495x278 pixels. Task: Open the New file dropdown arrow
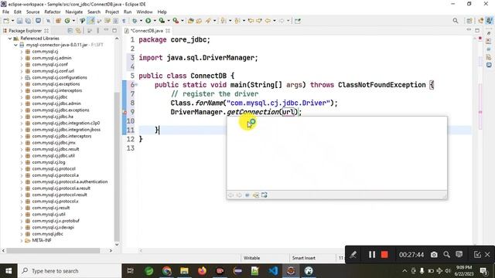click(12, 21)
